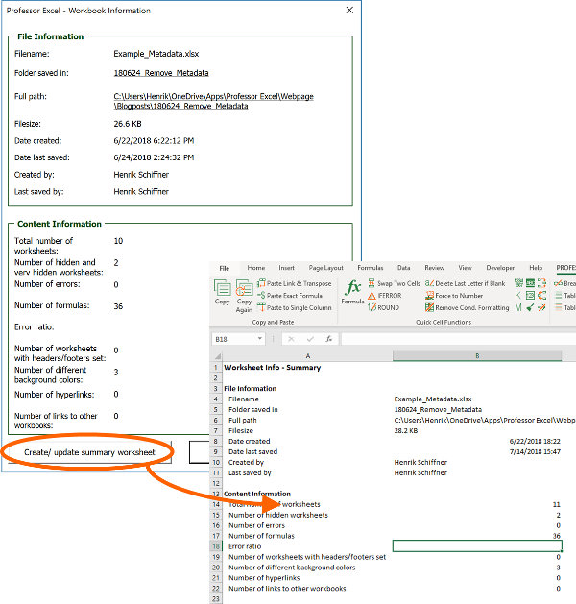Viewport: 576px width, 604px height.
Task: Click Create/ update summary worksheet button
Action: tap(89, 452)
